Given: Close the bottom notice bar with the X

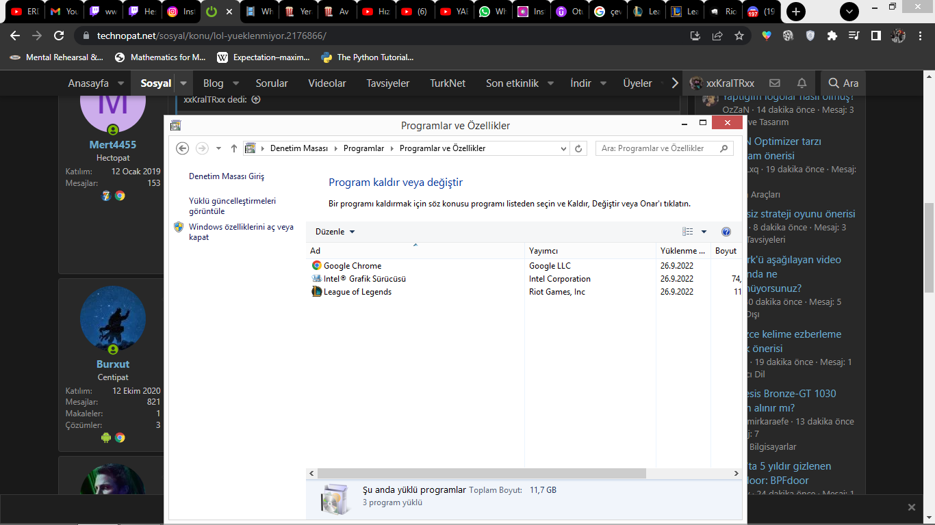Looking at the screenshot, I should [912, 507].
